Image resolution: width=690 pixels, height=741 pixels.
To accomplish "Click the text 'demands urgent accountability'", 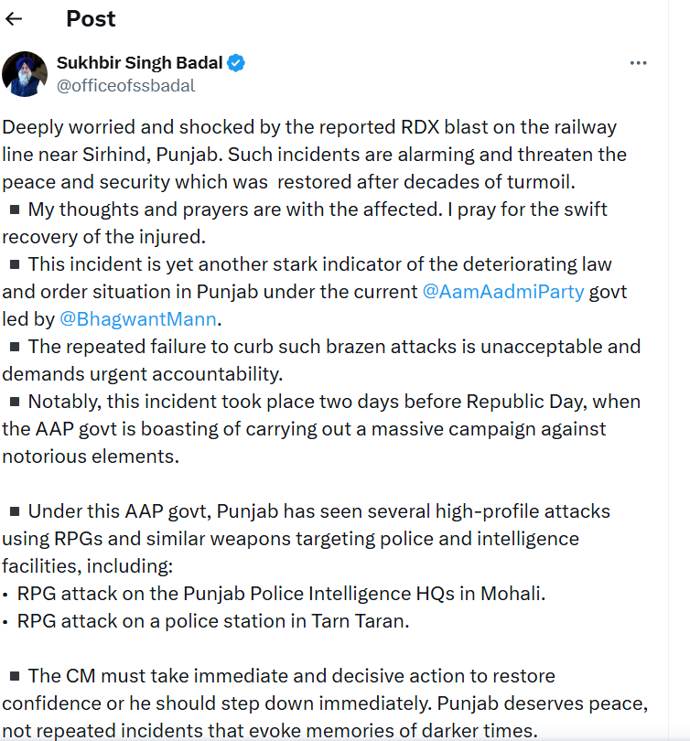I will 141,374.
